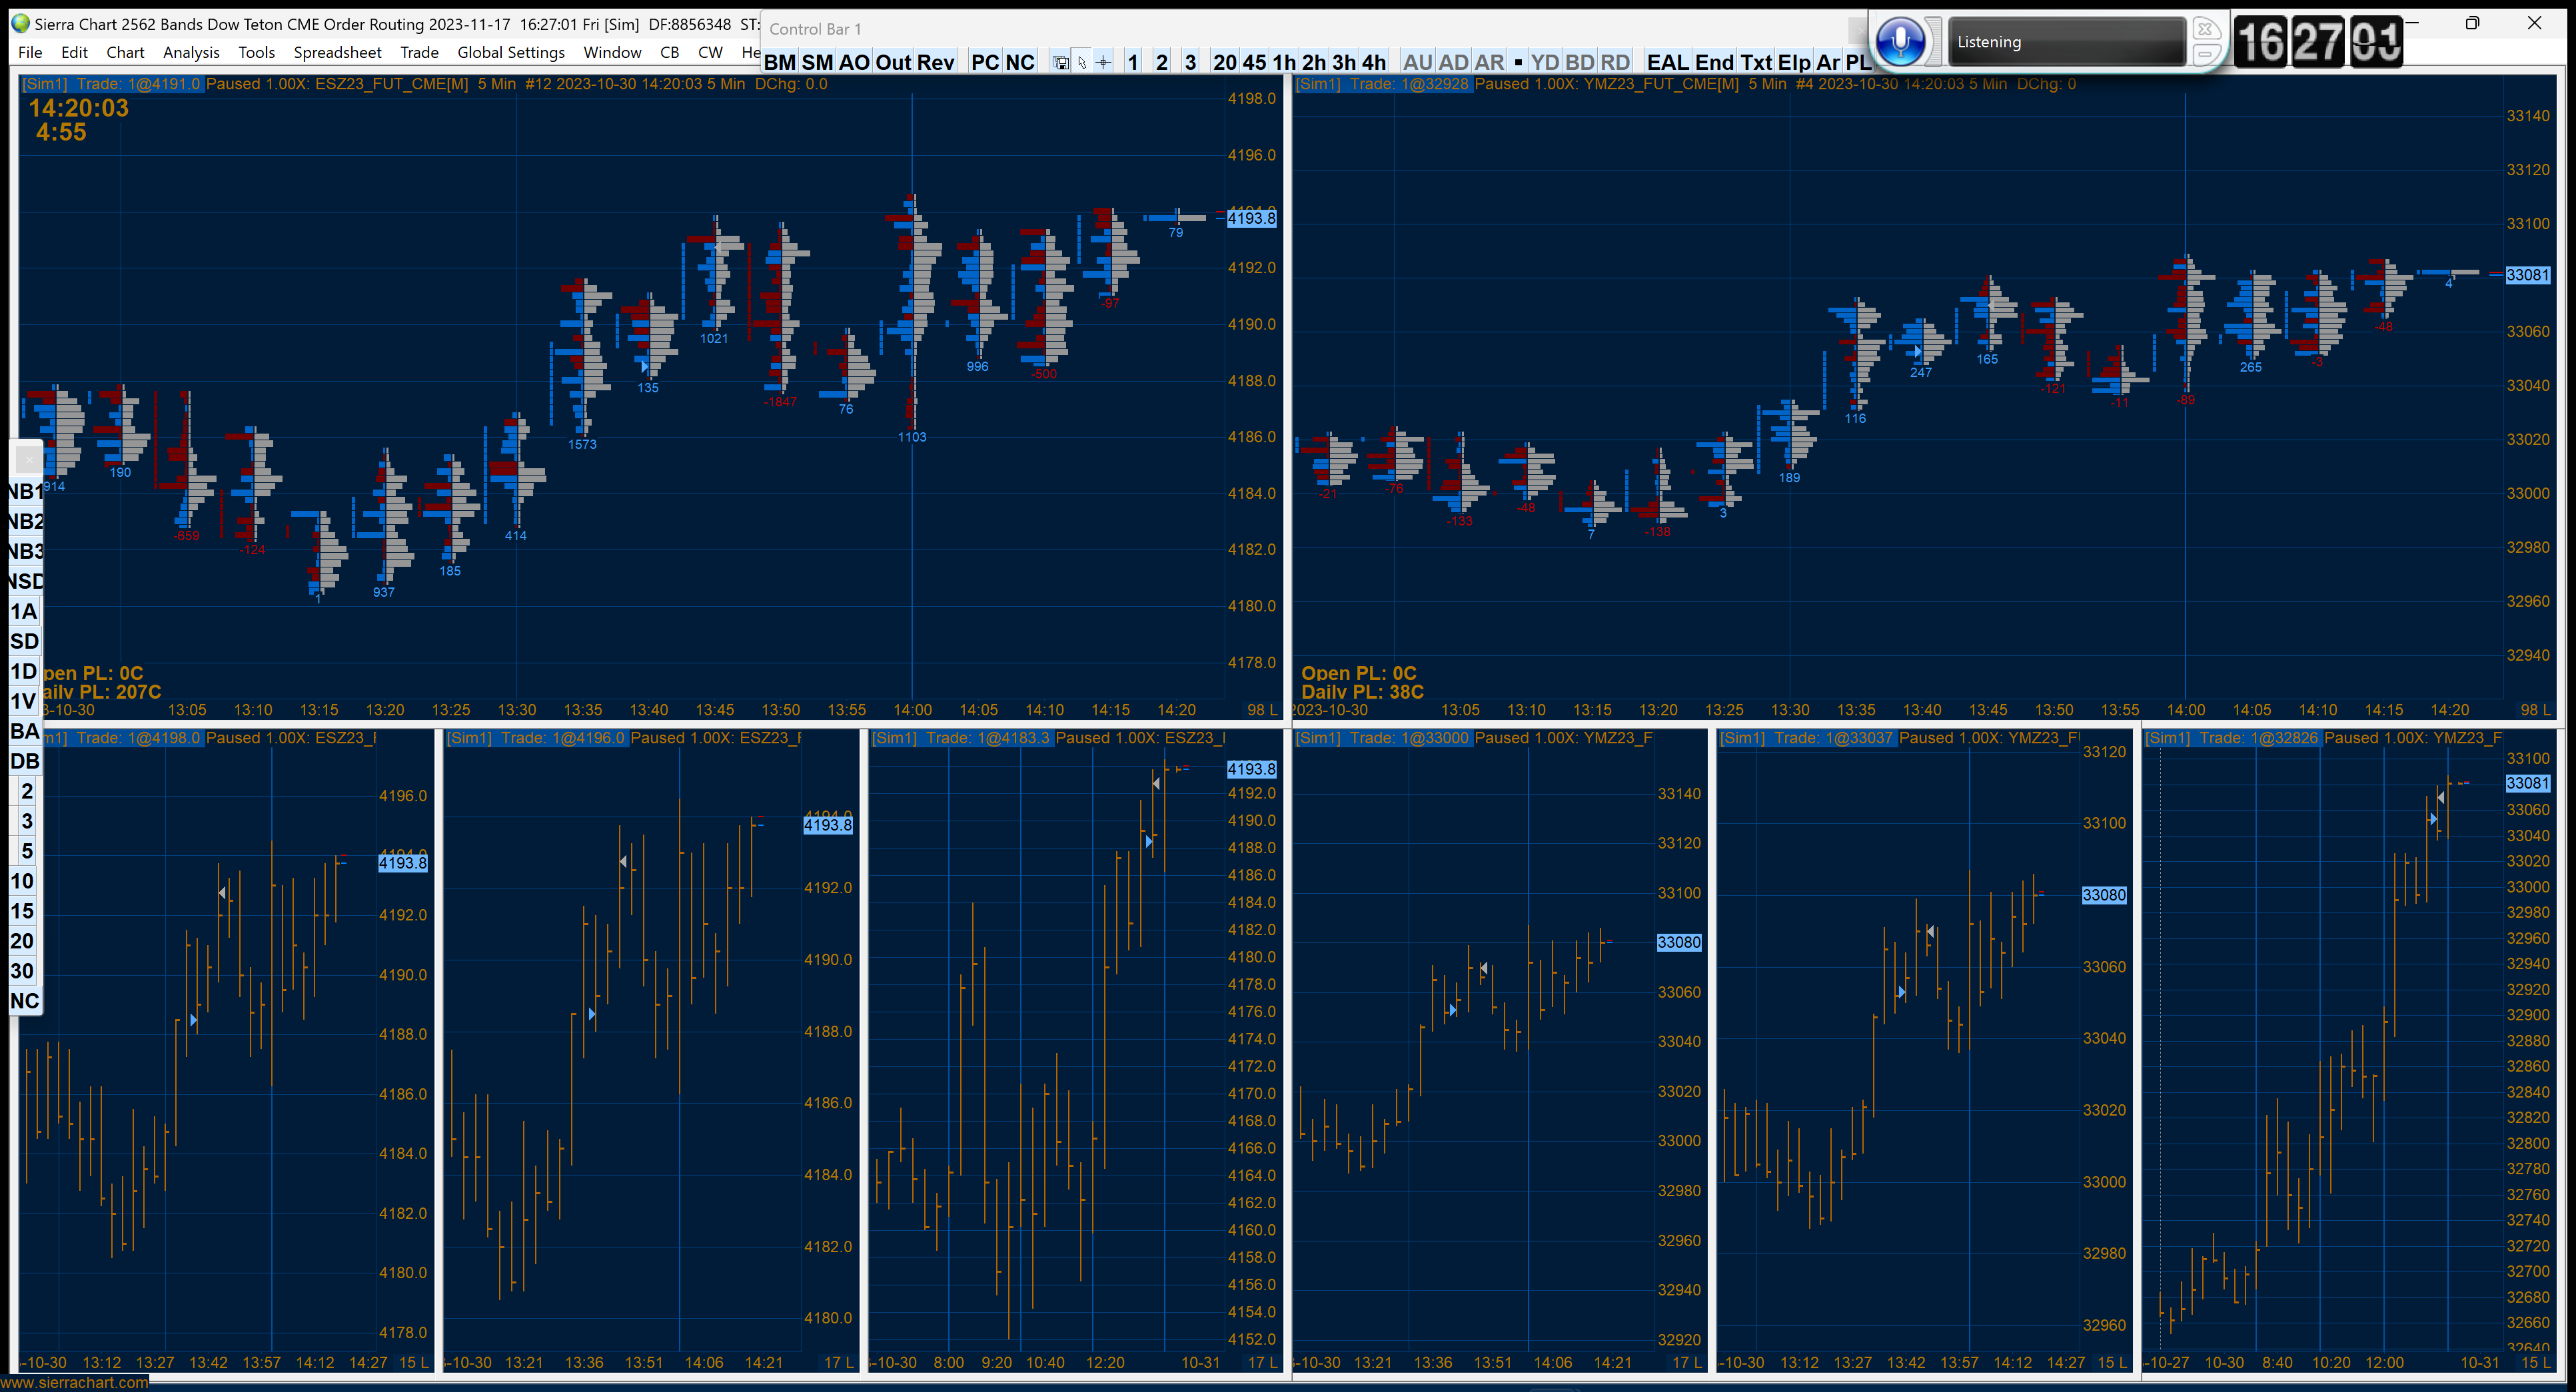Collapse the speech recognition widget

point(2207,54)
